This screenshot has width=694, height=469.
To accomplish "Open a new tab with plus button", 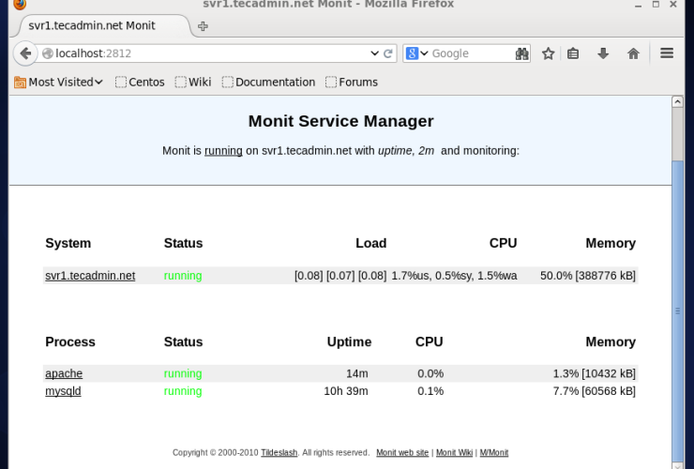I will [x=203, y=26].
